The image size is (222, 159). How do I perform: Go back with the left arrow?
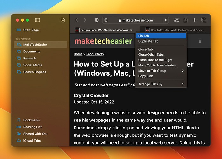pyautogui.click(x=77, y=20)
